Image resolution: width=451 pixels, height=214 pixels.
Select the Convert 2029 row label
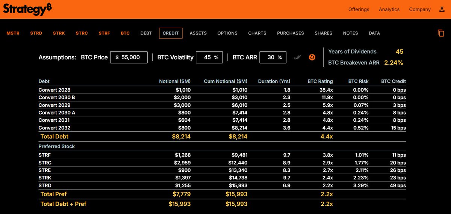pyautogui.click(x=54, y=105)
